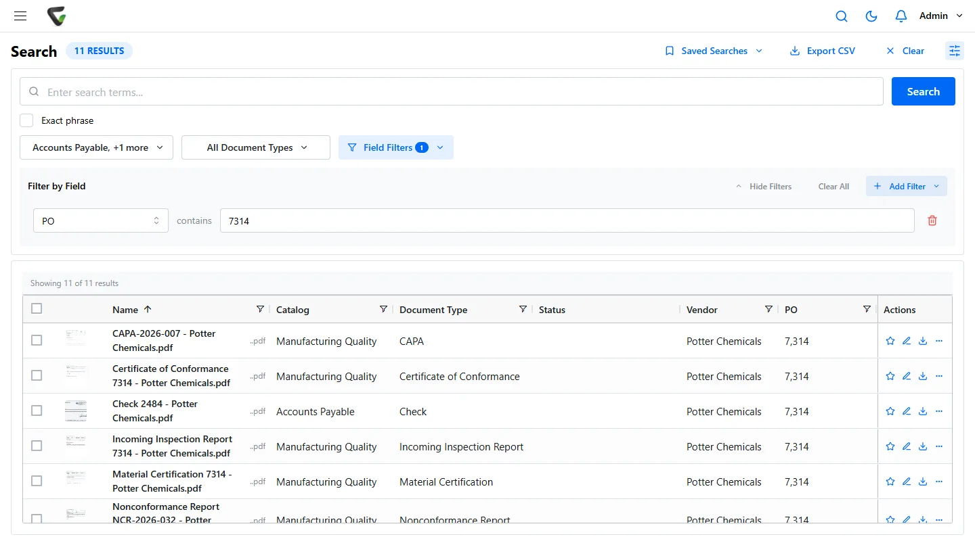Viewport: 975px width, 541px height.
Task: Open the Add Filter dropdown
Action: click(907, 186)
